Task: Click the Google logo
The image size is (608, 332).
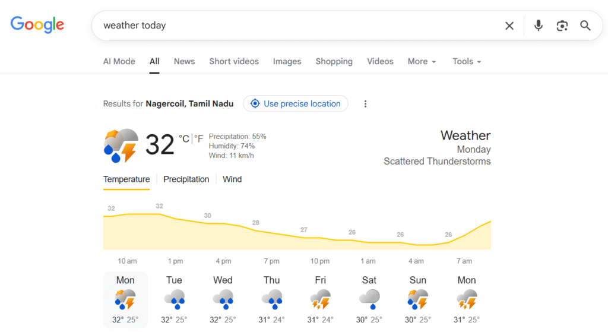Action: coord(37,24)
